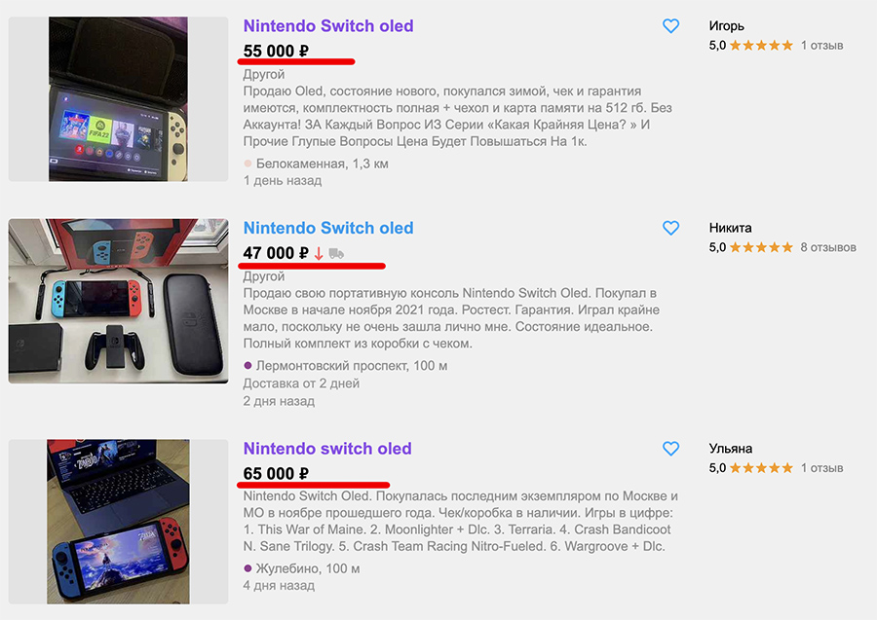The width and height of the screenshot is (877, 620).
Task: Click the red price-drop arrow icon
Action: coord(319,253)
